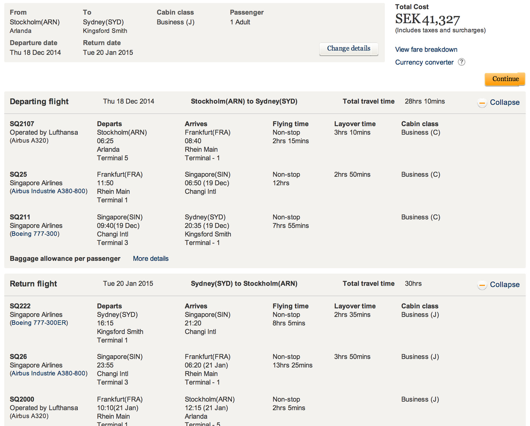Collapse the Departing flight section via text link
Viewport: 530px width, 426px height.
pyautogui.click(x=504, y=103)
